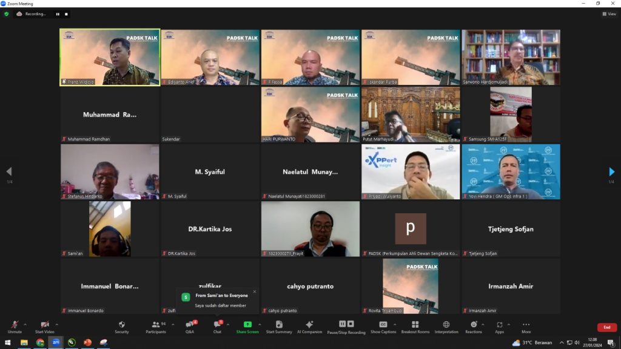The width and height of the screenshot is (621, 349).
Task: Select Sarwono Hardjomuljadi's video tile
Action: pyautogui.click(x=511, y=57)
